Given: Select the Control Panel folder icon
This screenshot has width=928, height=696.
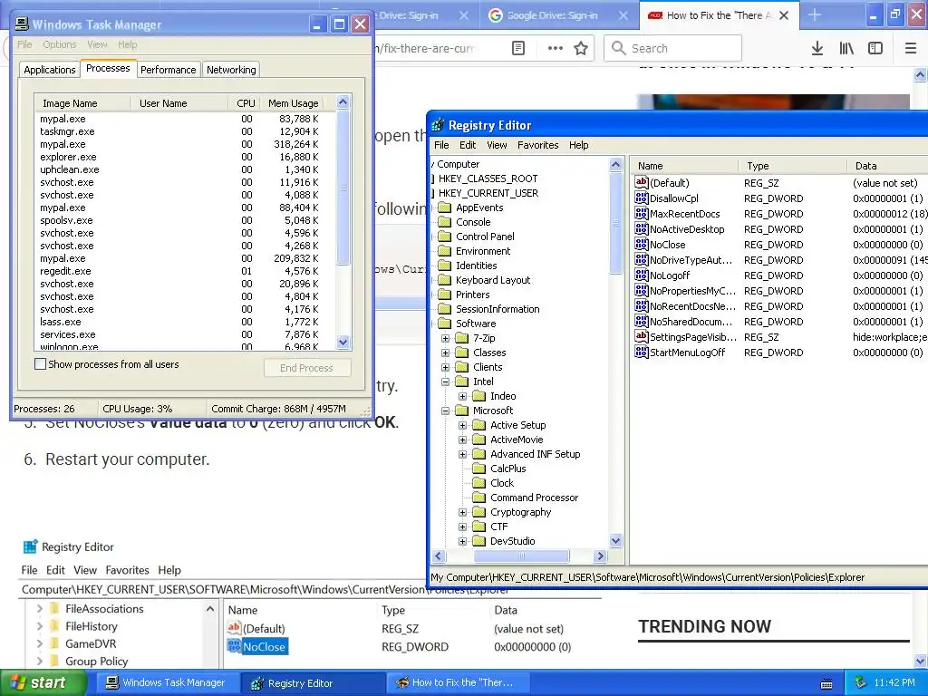Looking at the screenshot, I should pyautogui.click(x=444, y=237).
